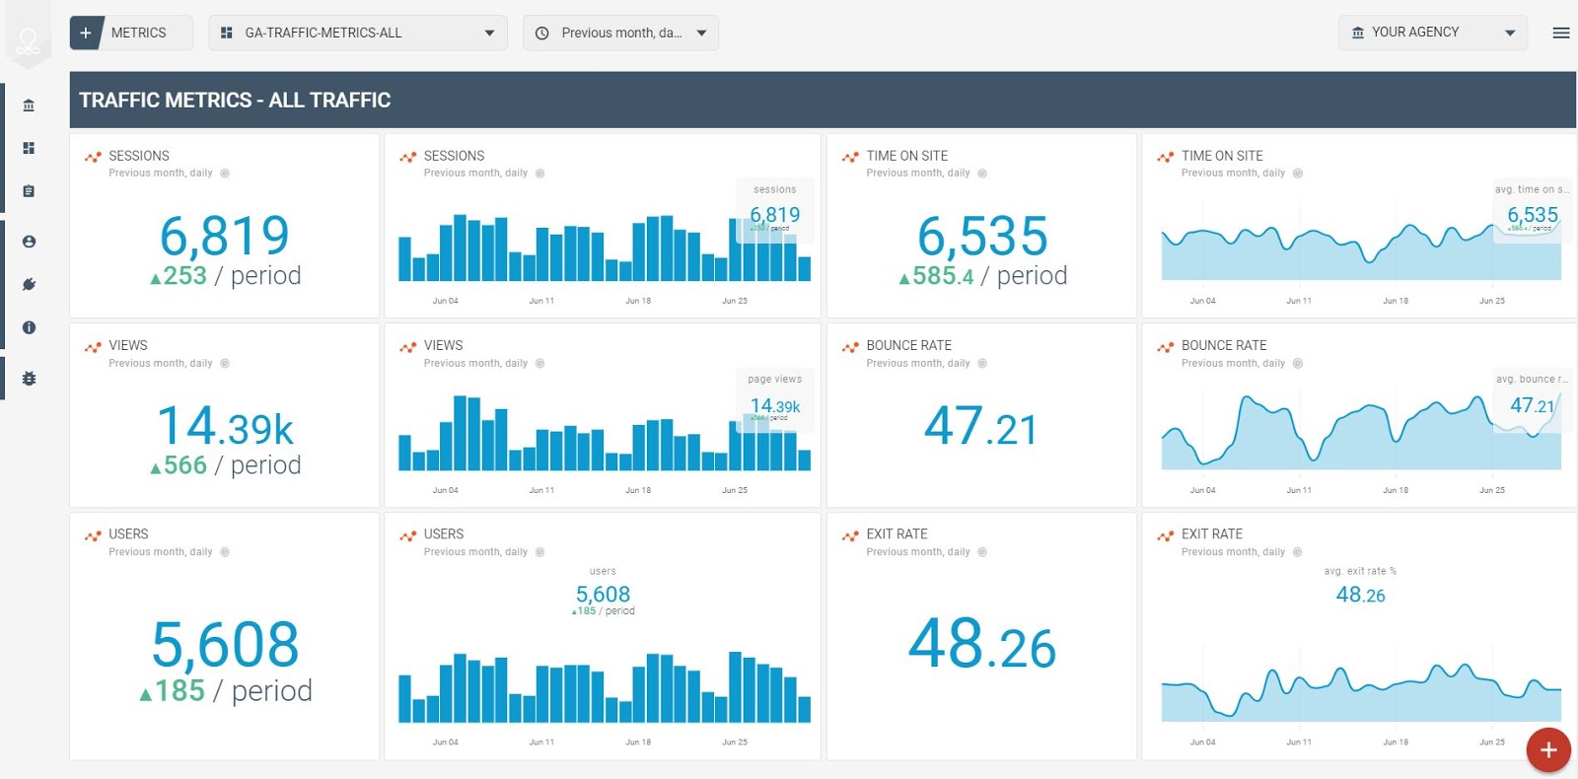Image resolution: width=1578 pixels, height=779 pixels.
Task: Open the reports clipboard icon in the sidebar
Action: pyautogui.click(x=29, y=191)
